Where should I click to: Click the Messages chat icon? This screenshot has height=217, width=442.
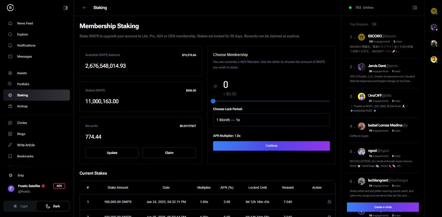[x=10, y=57]
